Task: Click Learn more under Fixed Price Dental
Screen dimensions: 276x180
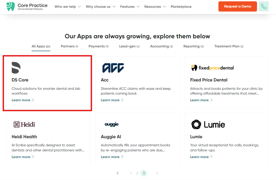Action: click(x=201, y=100)
